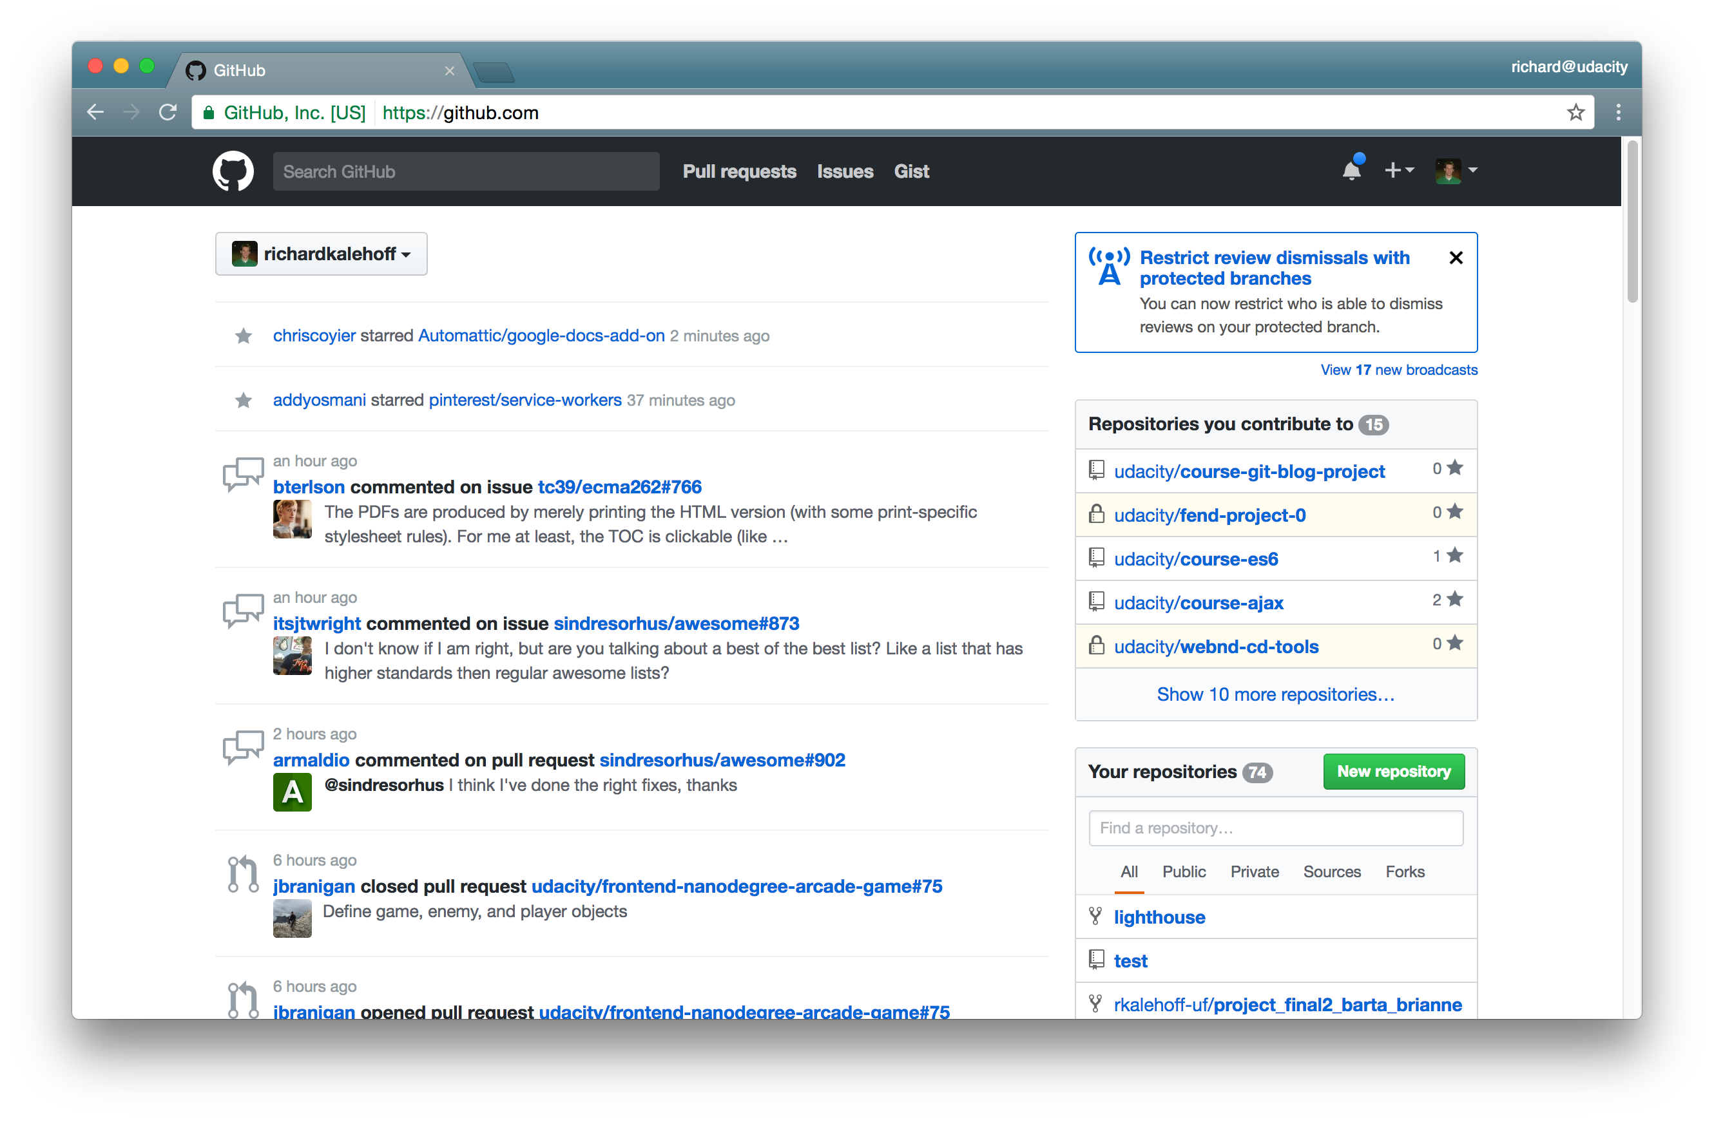Click the New repository green button
1714x1122 pixels.
1393,770
